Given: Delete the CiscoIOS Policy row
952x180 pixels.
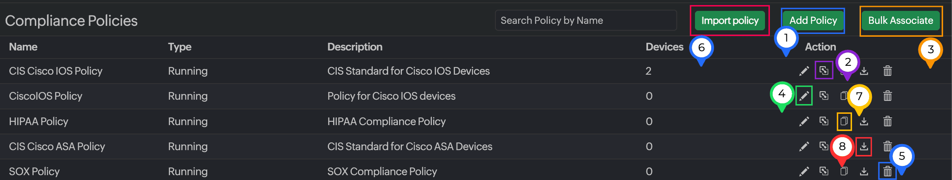Looking at the screenshot, I should (x=887, y=96).
